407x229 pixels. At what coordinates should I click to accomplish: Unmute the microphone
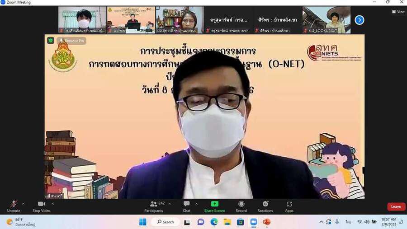pos(14,205)
